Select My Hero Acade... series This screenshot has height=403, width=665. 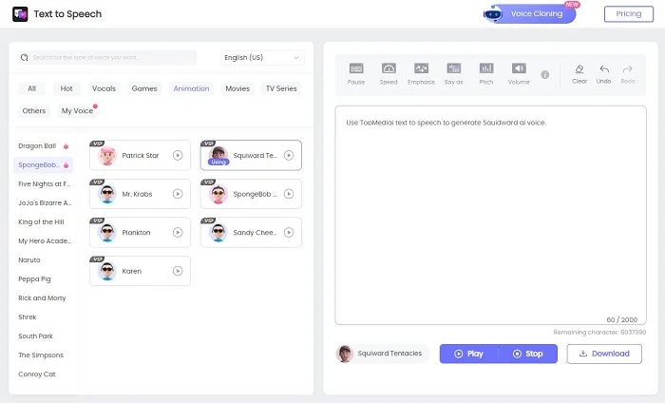click(45, 241)
